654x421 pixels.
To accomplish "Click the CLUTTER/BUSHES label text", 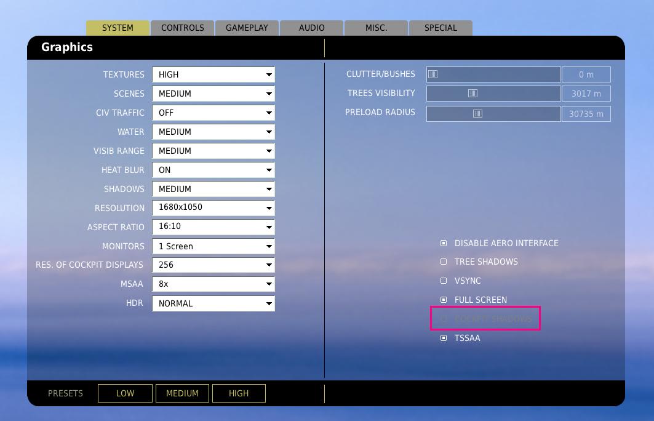I will point(381,74).
